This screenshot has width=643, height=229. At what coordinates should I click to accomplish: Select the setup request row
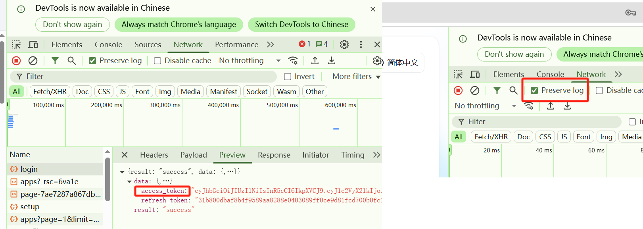55,206
